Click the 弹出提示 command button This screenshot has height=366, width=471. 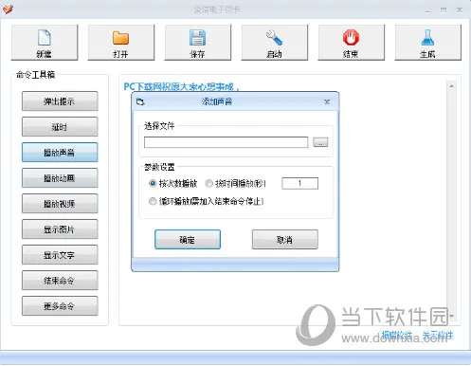(60, 101)
